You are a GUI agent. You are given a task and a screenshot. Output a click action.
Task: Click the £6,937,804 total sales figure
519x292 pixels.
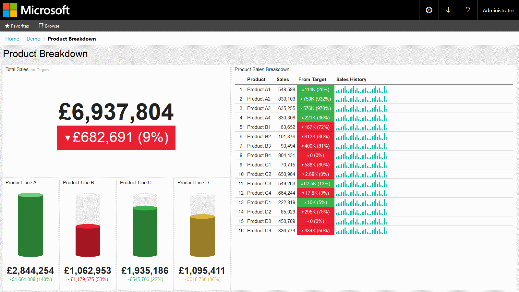116,112
